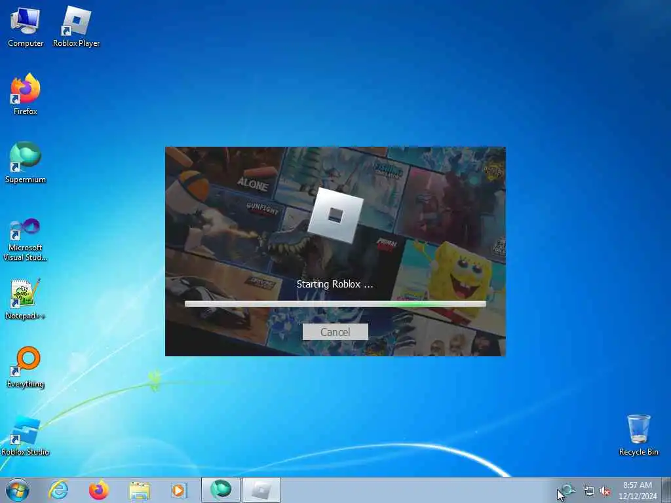
Task: Select the Everything search shortcut
Action: pos(26,367)
